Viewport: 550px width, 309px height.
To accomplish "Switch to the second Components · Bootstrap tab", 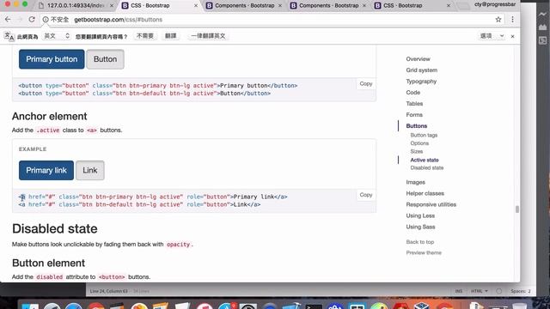I will tap(327, 6).
